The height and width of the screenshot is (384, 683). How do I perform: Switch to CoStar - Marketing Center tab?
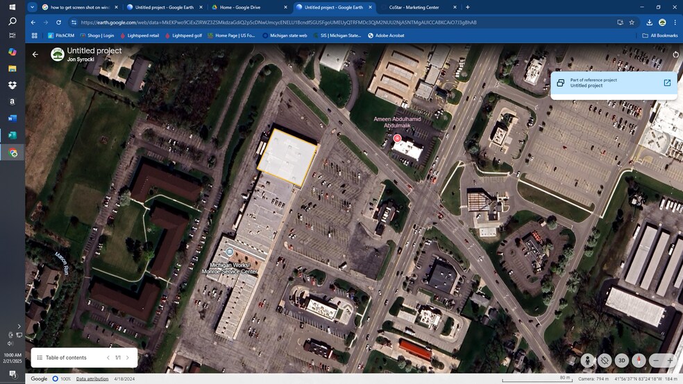(x=414, y=7)
